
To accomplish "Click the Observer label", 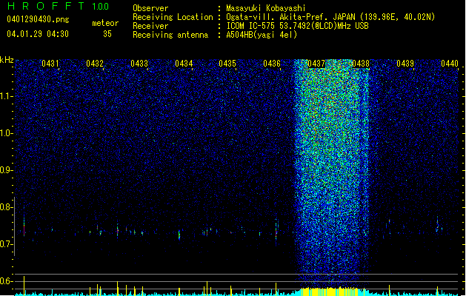I will click(150, 8).
